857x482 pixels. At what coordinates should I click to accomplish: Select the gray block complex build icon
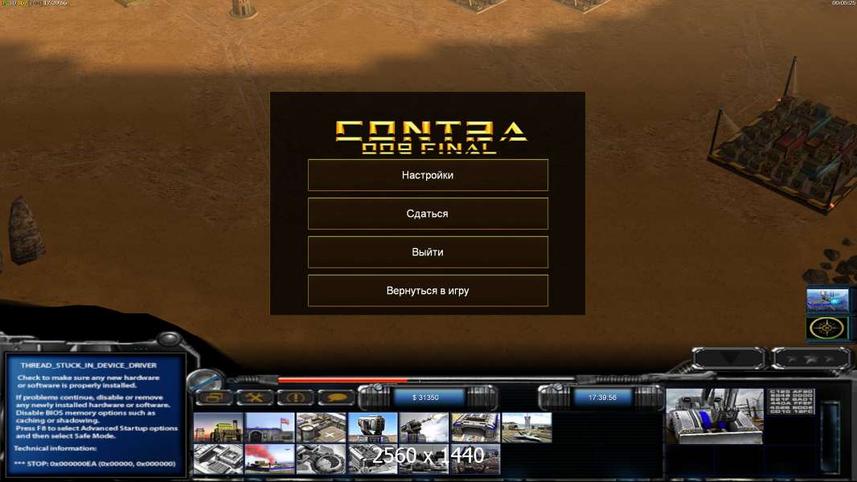click(219, 459)
